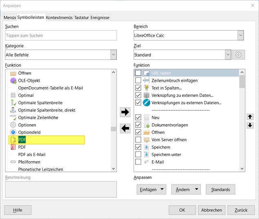Click the Abbrechen button
259x219 pixels.
coord(212,210)
